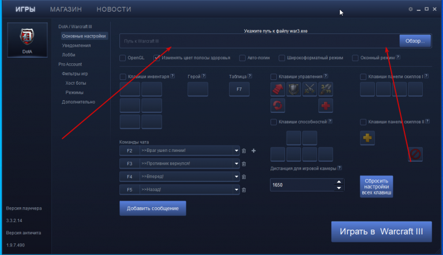Toggle Клавиши управления checkbox
This screenshot has height=255, width=443.
click(x=273, y=77)
